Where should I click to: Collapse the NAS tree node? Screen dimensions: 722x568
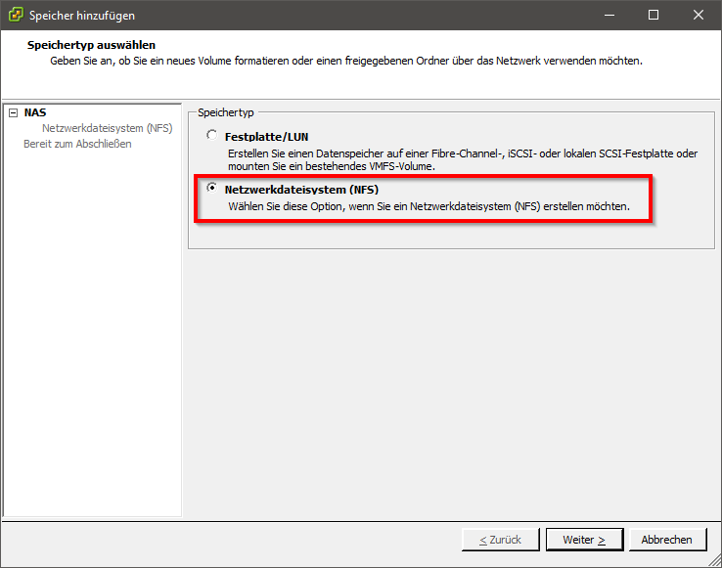(13, 112)
